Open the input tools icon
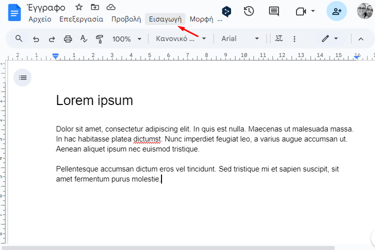The image size is (375, 250). [279, 38]
